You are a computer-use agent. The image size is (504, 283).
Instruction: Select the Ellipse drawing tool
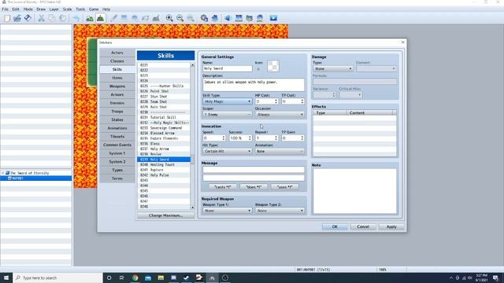coord(135,18)
